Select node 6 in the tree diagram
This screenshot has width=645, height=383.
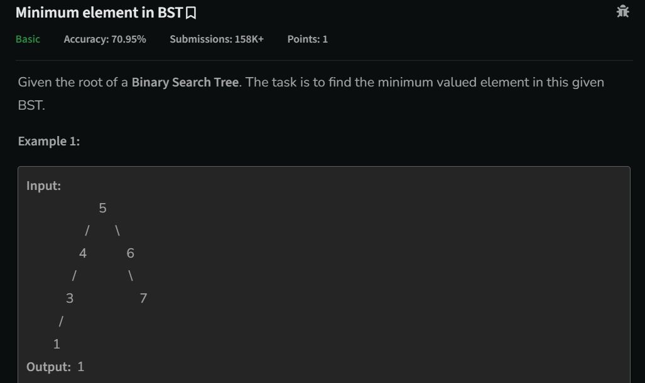131,253
